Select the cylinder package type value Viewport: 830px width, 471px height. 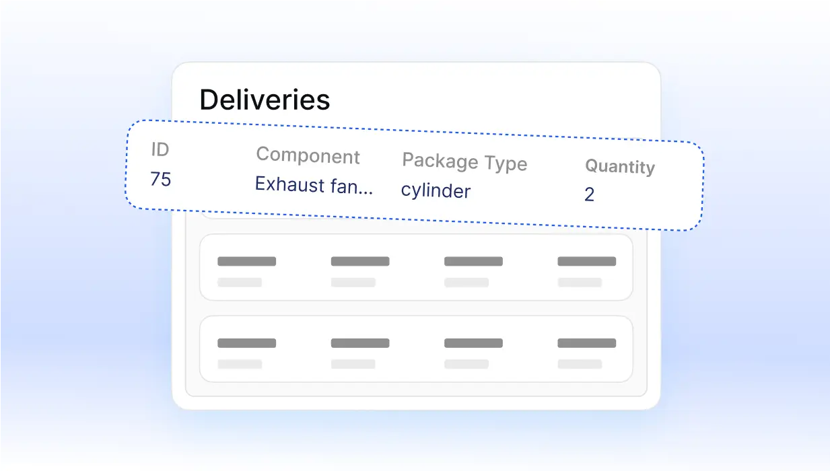436,191
